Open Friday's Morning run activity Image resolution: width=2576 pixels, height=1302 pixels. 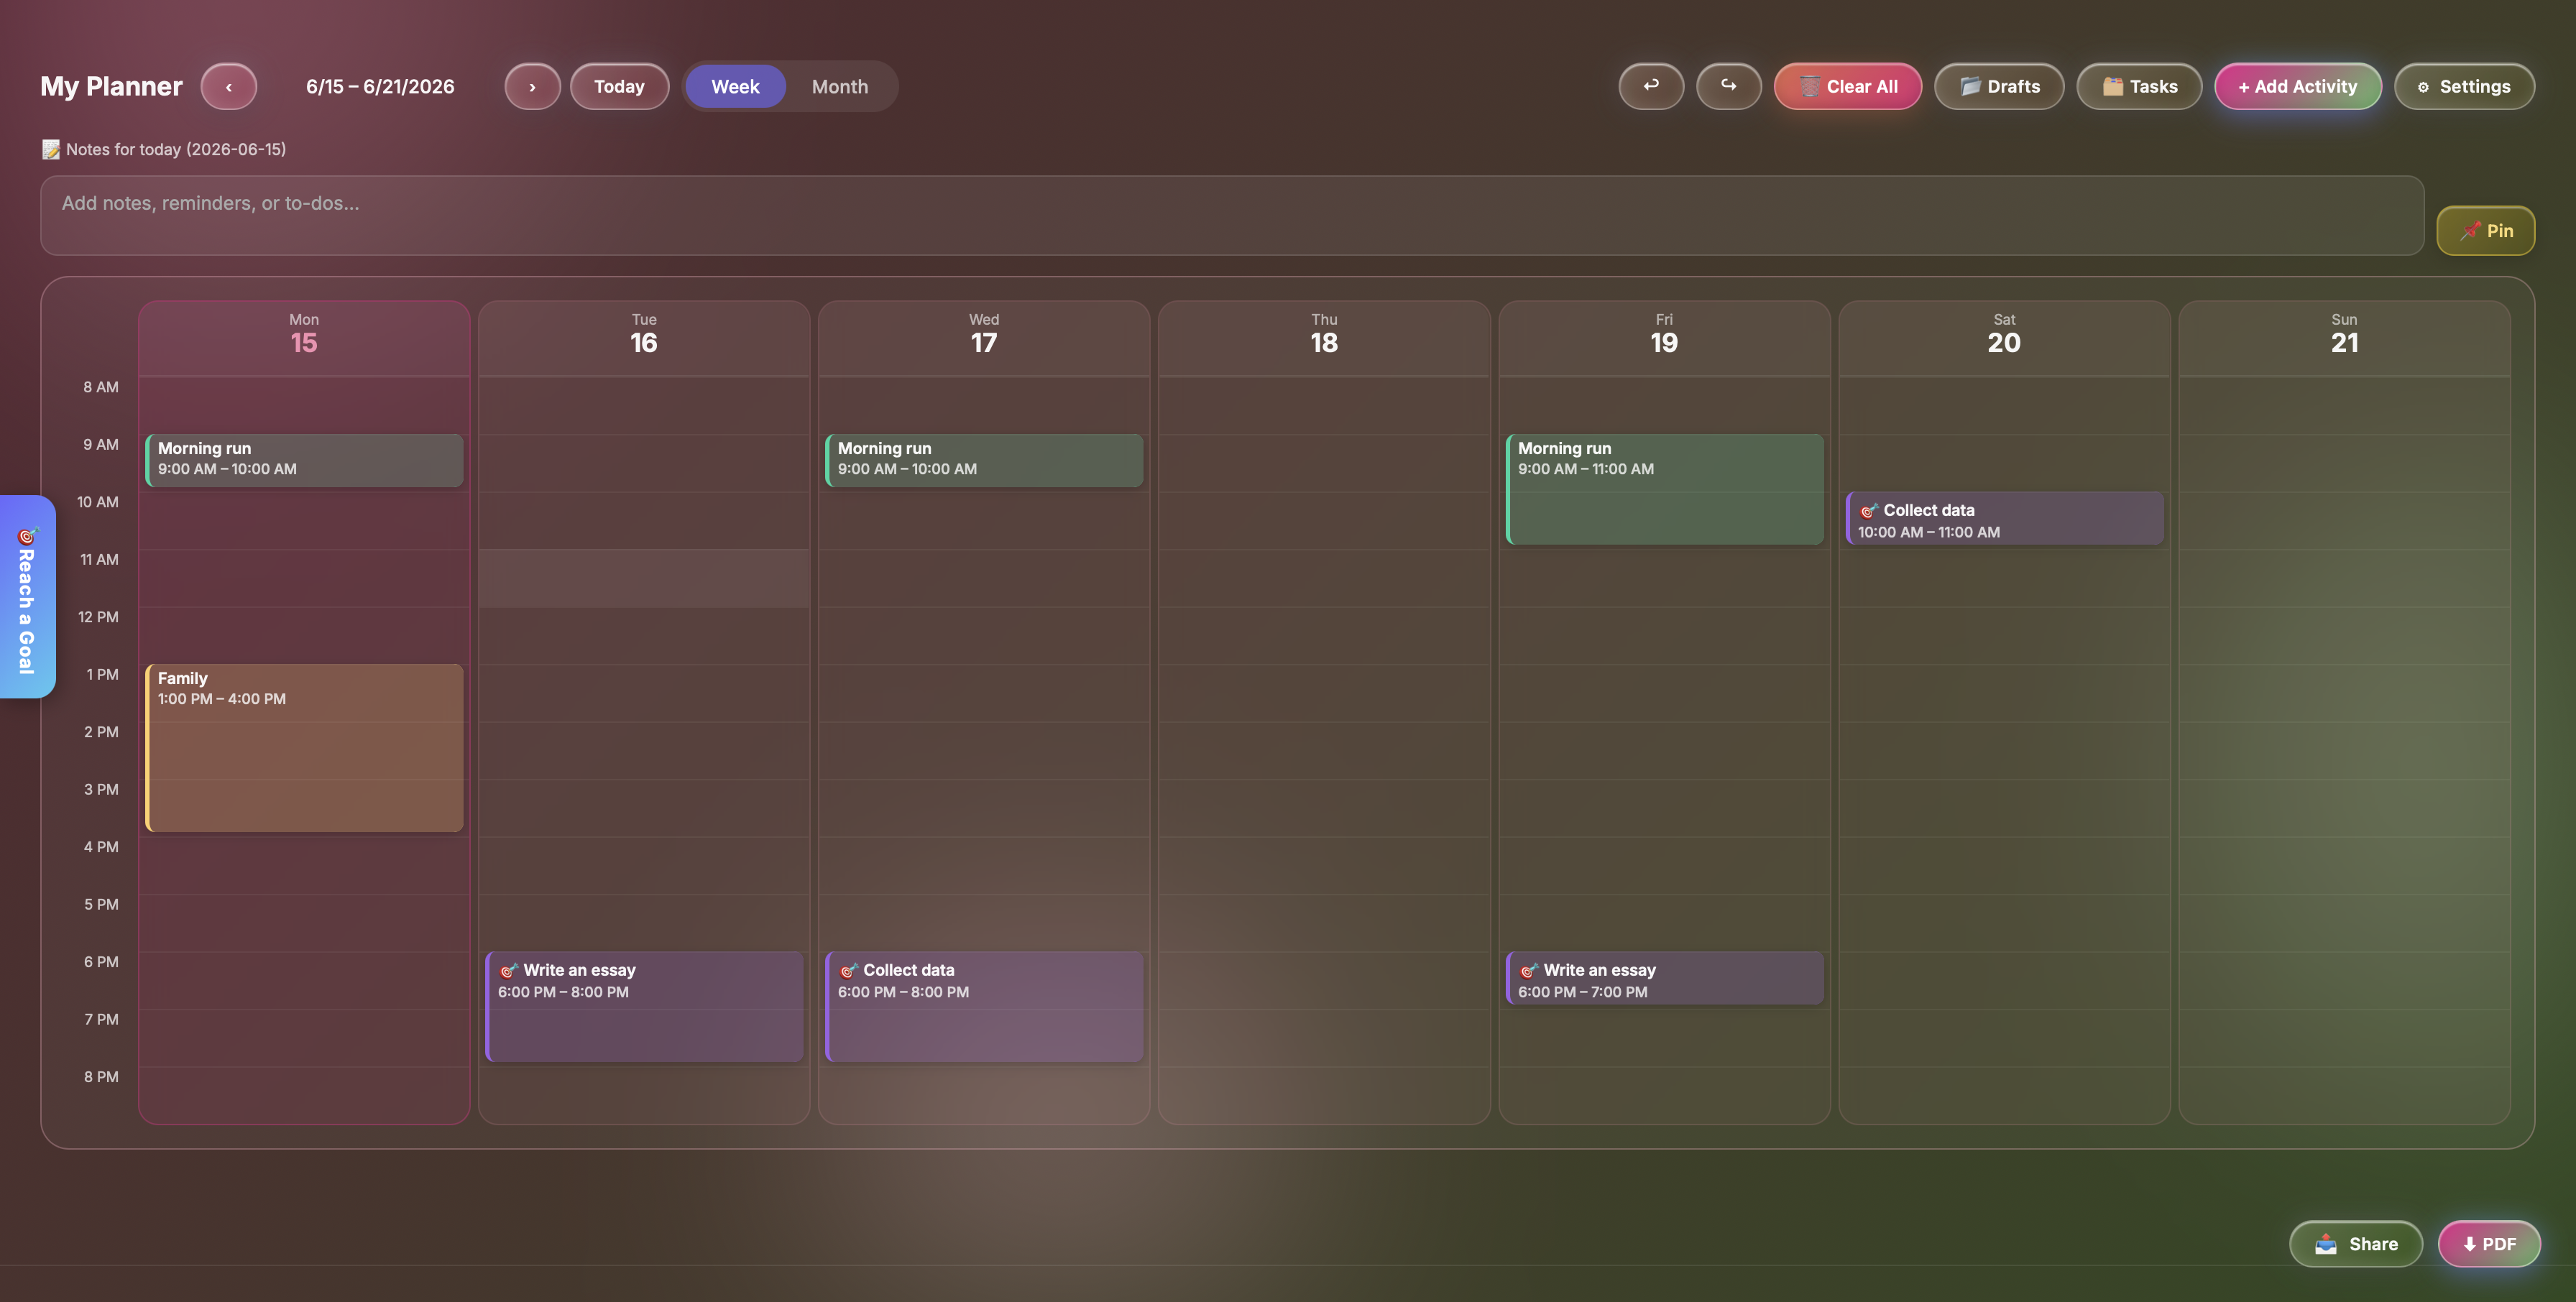click(x=1664, y=489)
